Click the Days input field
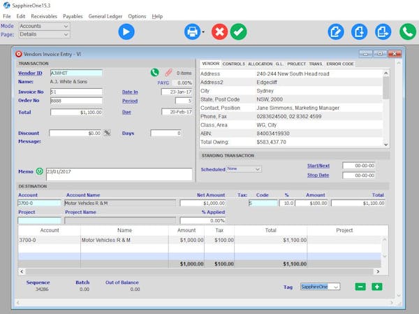Screen dimensions: 419x314 coord(166,133)
